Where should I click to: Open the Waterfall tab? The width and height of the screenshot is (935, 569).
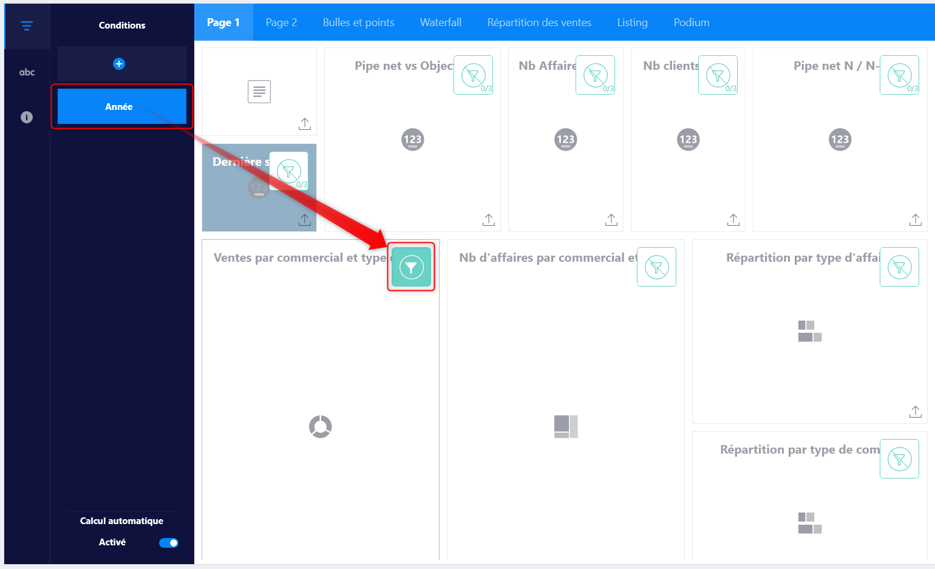coord(440,22)
